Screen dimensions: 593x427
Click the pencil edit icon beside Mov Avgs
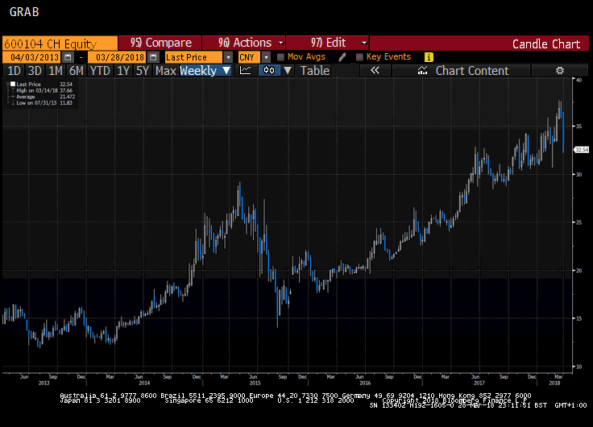click(342, 57)
